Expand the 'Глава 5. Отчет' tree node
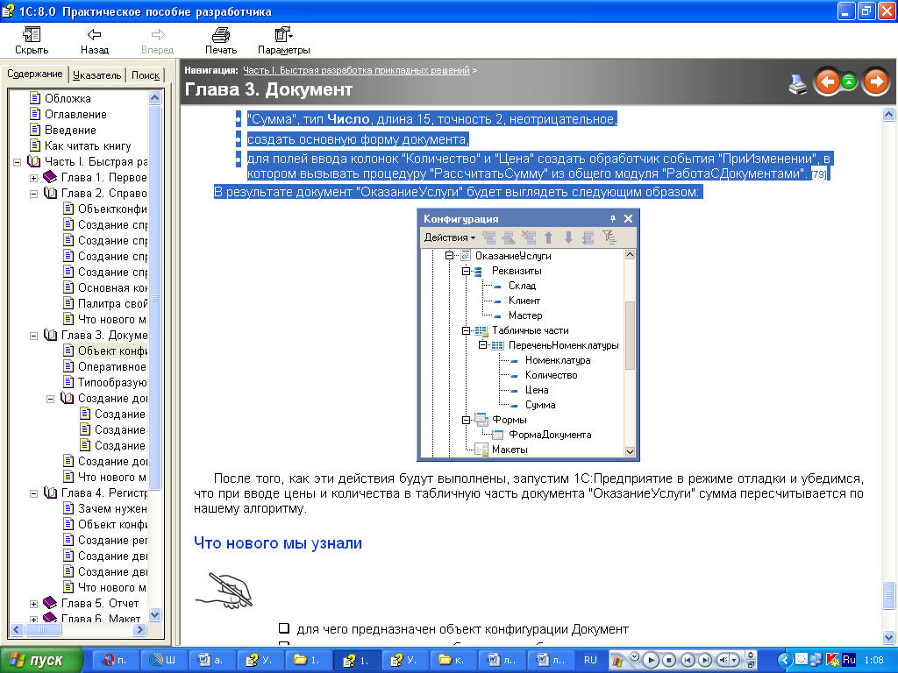 click(34, 603)
